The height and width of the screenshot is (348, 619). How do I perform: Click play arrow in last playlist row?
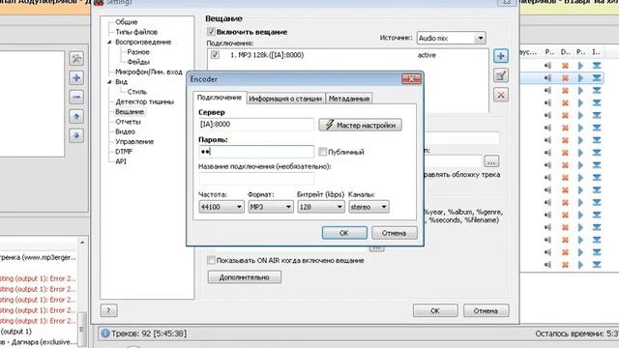click(x=580, y=265)
